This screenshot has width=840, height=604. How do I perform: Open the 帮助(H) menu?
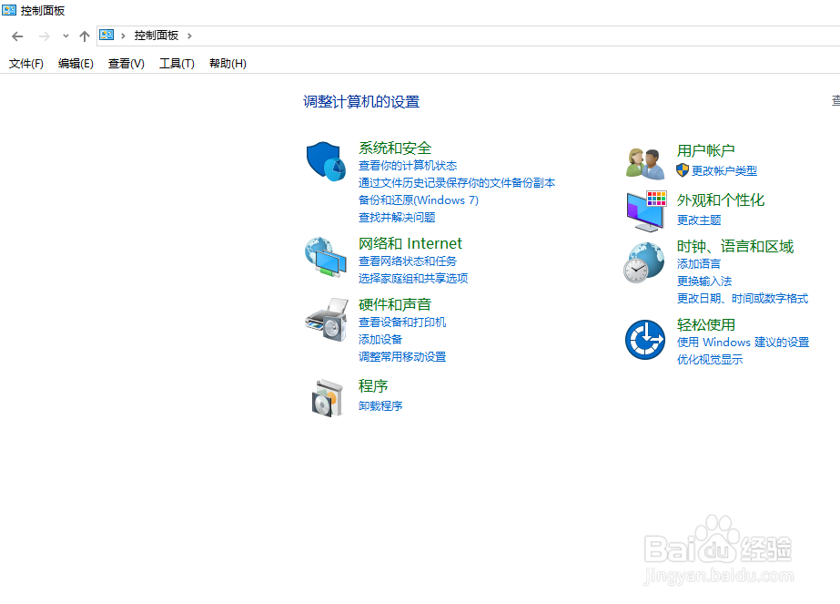228,63
